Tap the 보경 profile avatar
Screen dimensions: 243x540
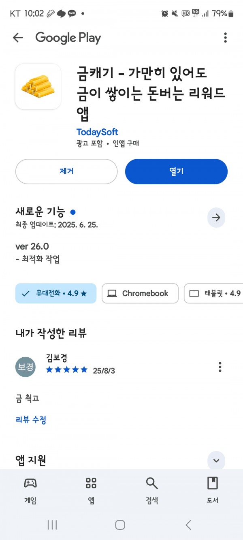(26, 367)
